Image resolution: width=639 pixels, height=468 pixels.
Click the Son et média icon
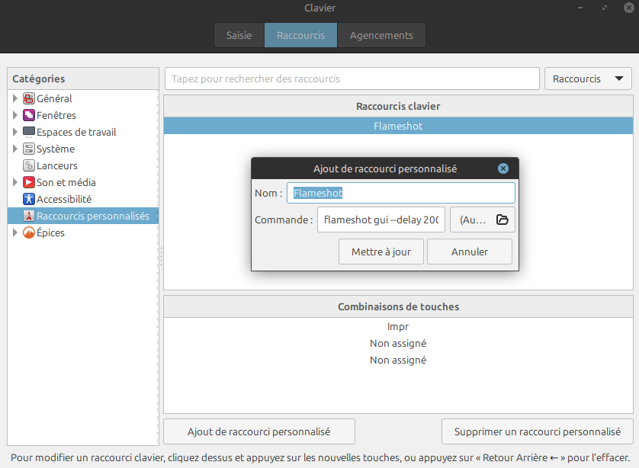[x=29, y=182]
